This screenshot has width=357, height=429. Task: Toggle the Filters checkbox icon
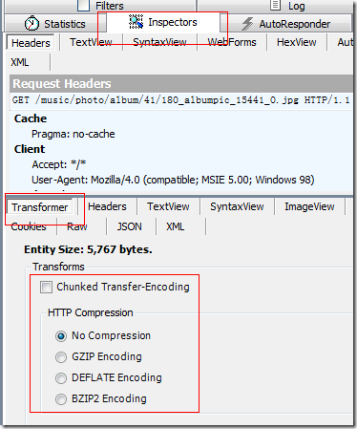click(x=83, y=5)
